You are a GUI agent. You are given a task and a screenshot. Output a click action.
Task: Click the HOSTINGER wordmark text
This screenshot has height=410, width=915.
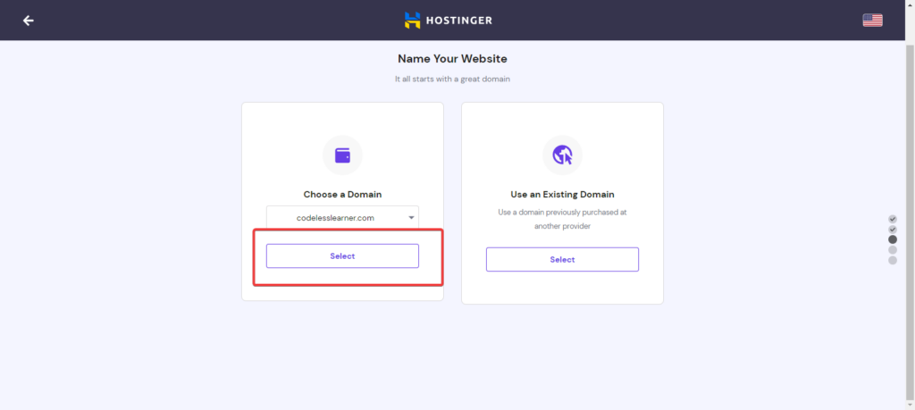tap(458, 21)
